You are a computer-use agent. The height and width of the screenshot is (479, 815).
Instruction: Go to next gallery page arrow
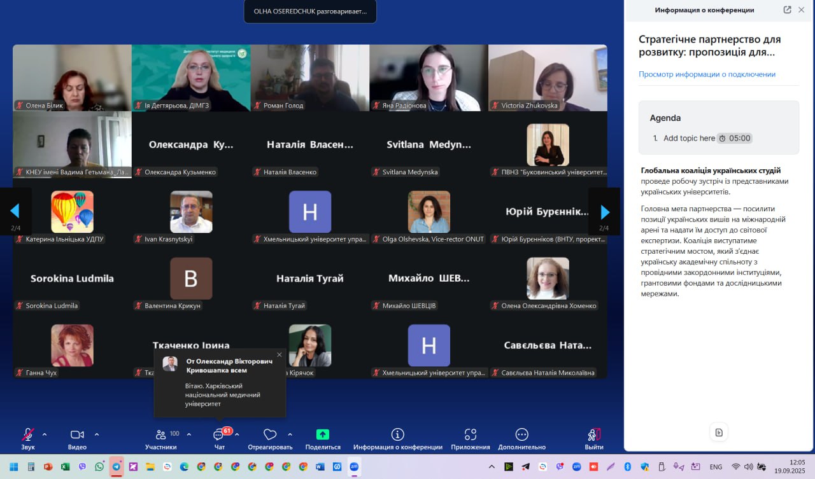coord(605,212)
